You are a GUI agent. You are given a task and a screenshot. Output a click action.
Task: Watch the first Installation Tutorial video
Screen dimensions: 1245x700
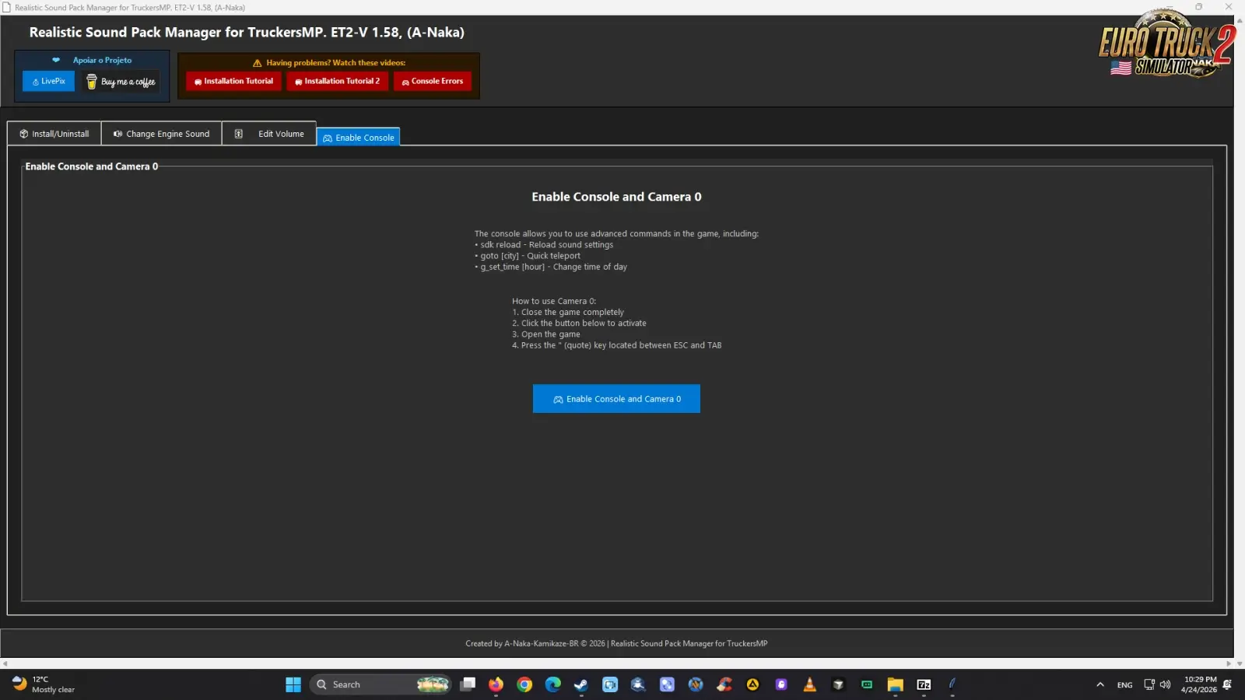point(233,81)
